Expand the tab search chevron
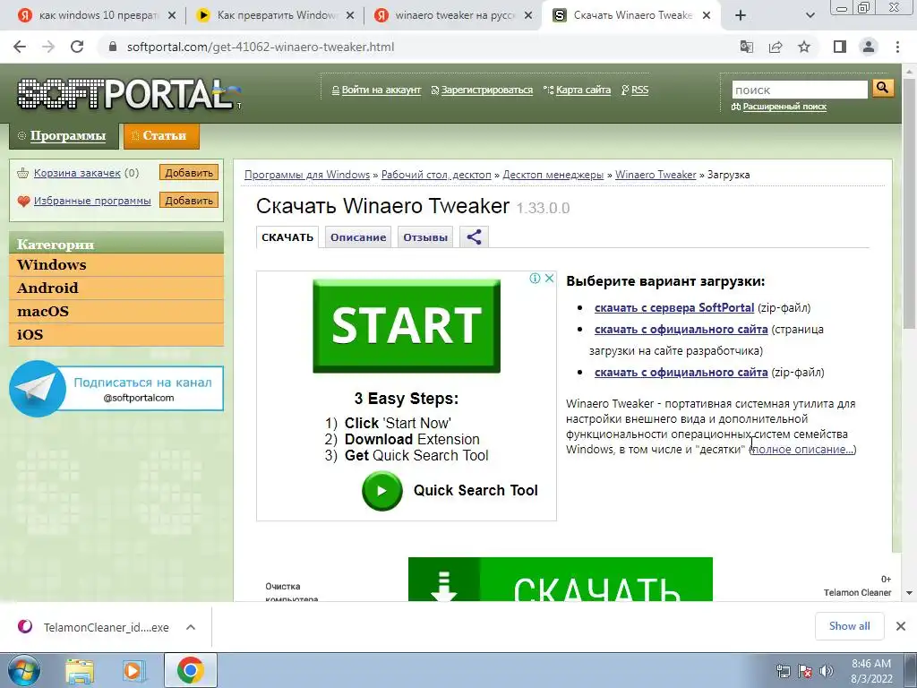Viewport: 917px width, 688px height. [810, 16]
